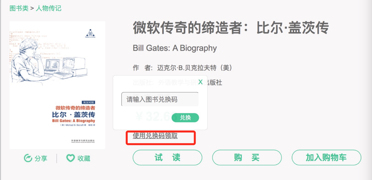372x180 pixels.
Task: Open the 图书类 breadcrumb link
Action: click(19, 8)
